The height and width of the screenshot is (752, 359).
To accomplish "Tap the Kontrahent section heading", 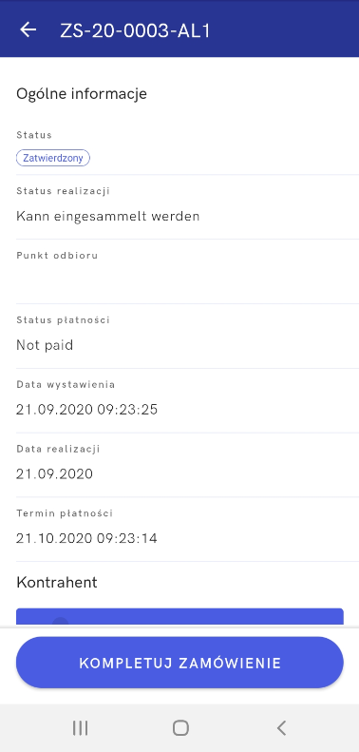I will click(57, 582).
